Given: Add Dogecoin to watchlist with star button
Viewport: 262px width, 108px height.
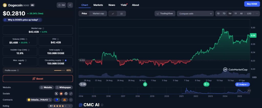Looking at the screenshot, I should (x=61, y=5).
